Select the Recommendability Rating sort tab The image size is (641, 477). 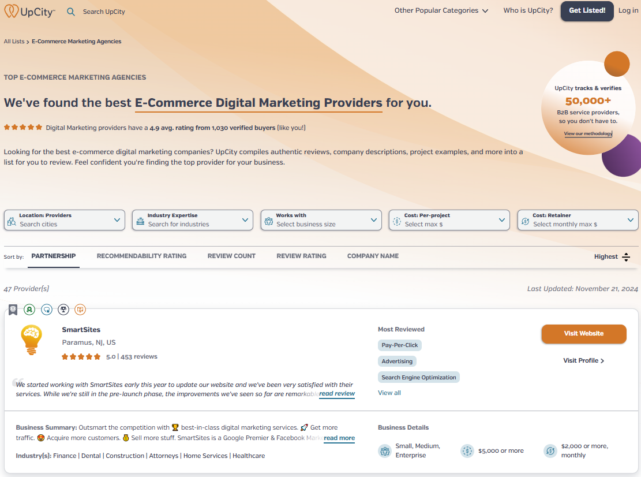tap(141, 256)
